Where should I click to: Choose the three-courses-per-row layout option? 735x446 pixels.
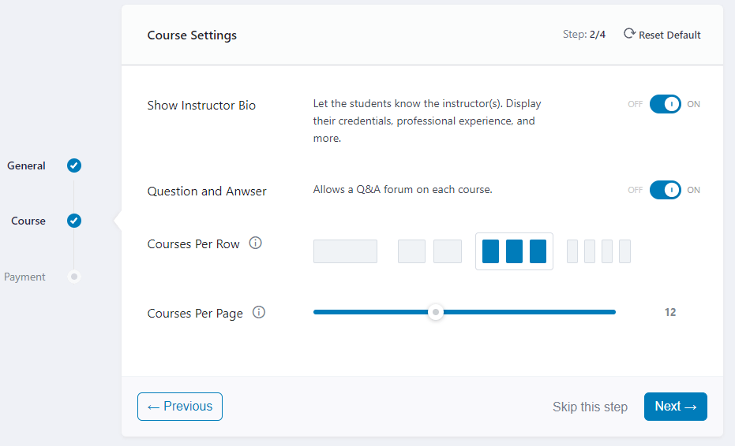tap(514, 251)
